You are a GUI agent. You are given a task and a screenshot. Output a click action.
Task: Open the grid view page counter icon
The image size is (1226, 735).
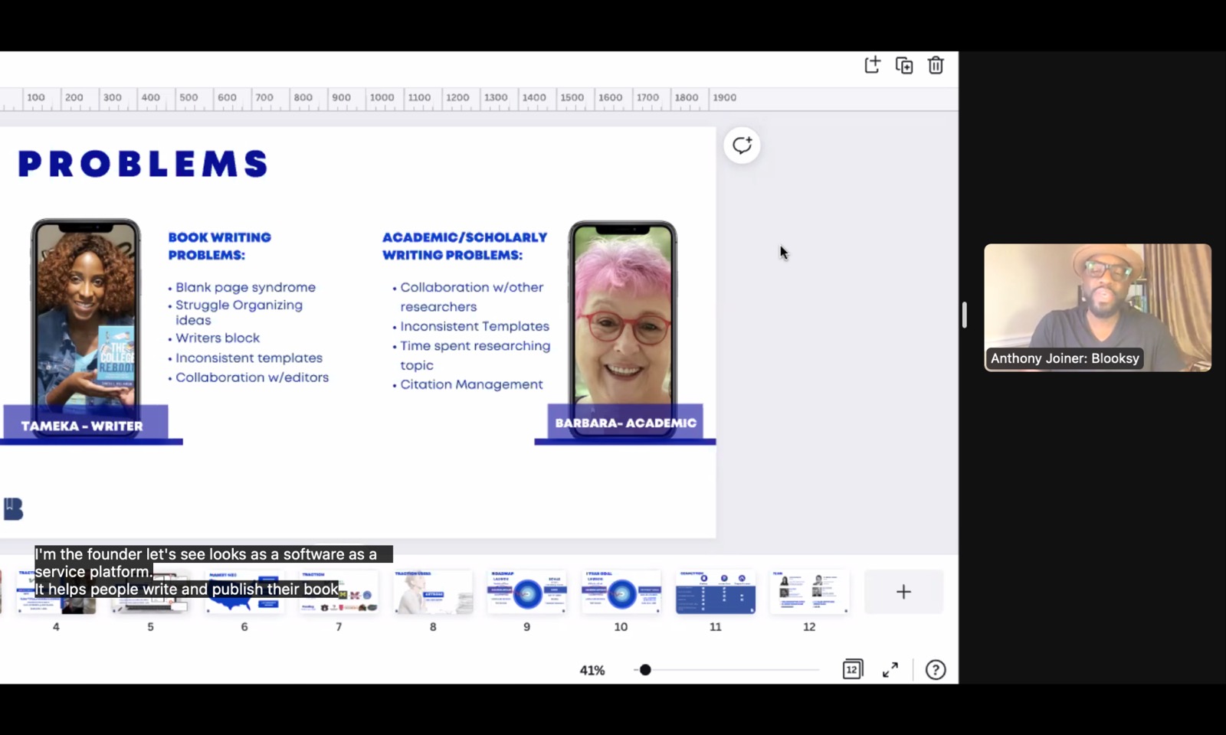852,669
